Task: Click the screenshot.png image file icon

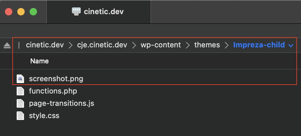Action: point(20,79)
